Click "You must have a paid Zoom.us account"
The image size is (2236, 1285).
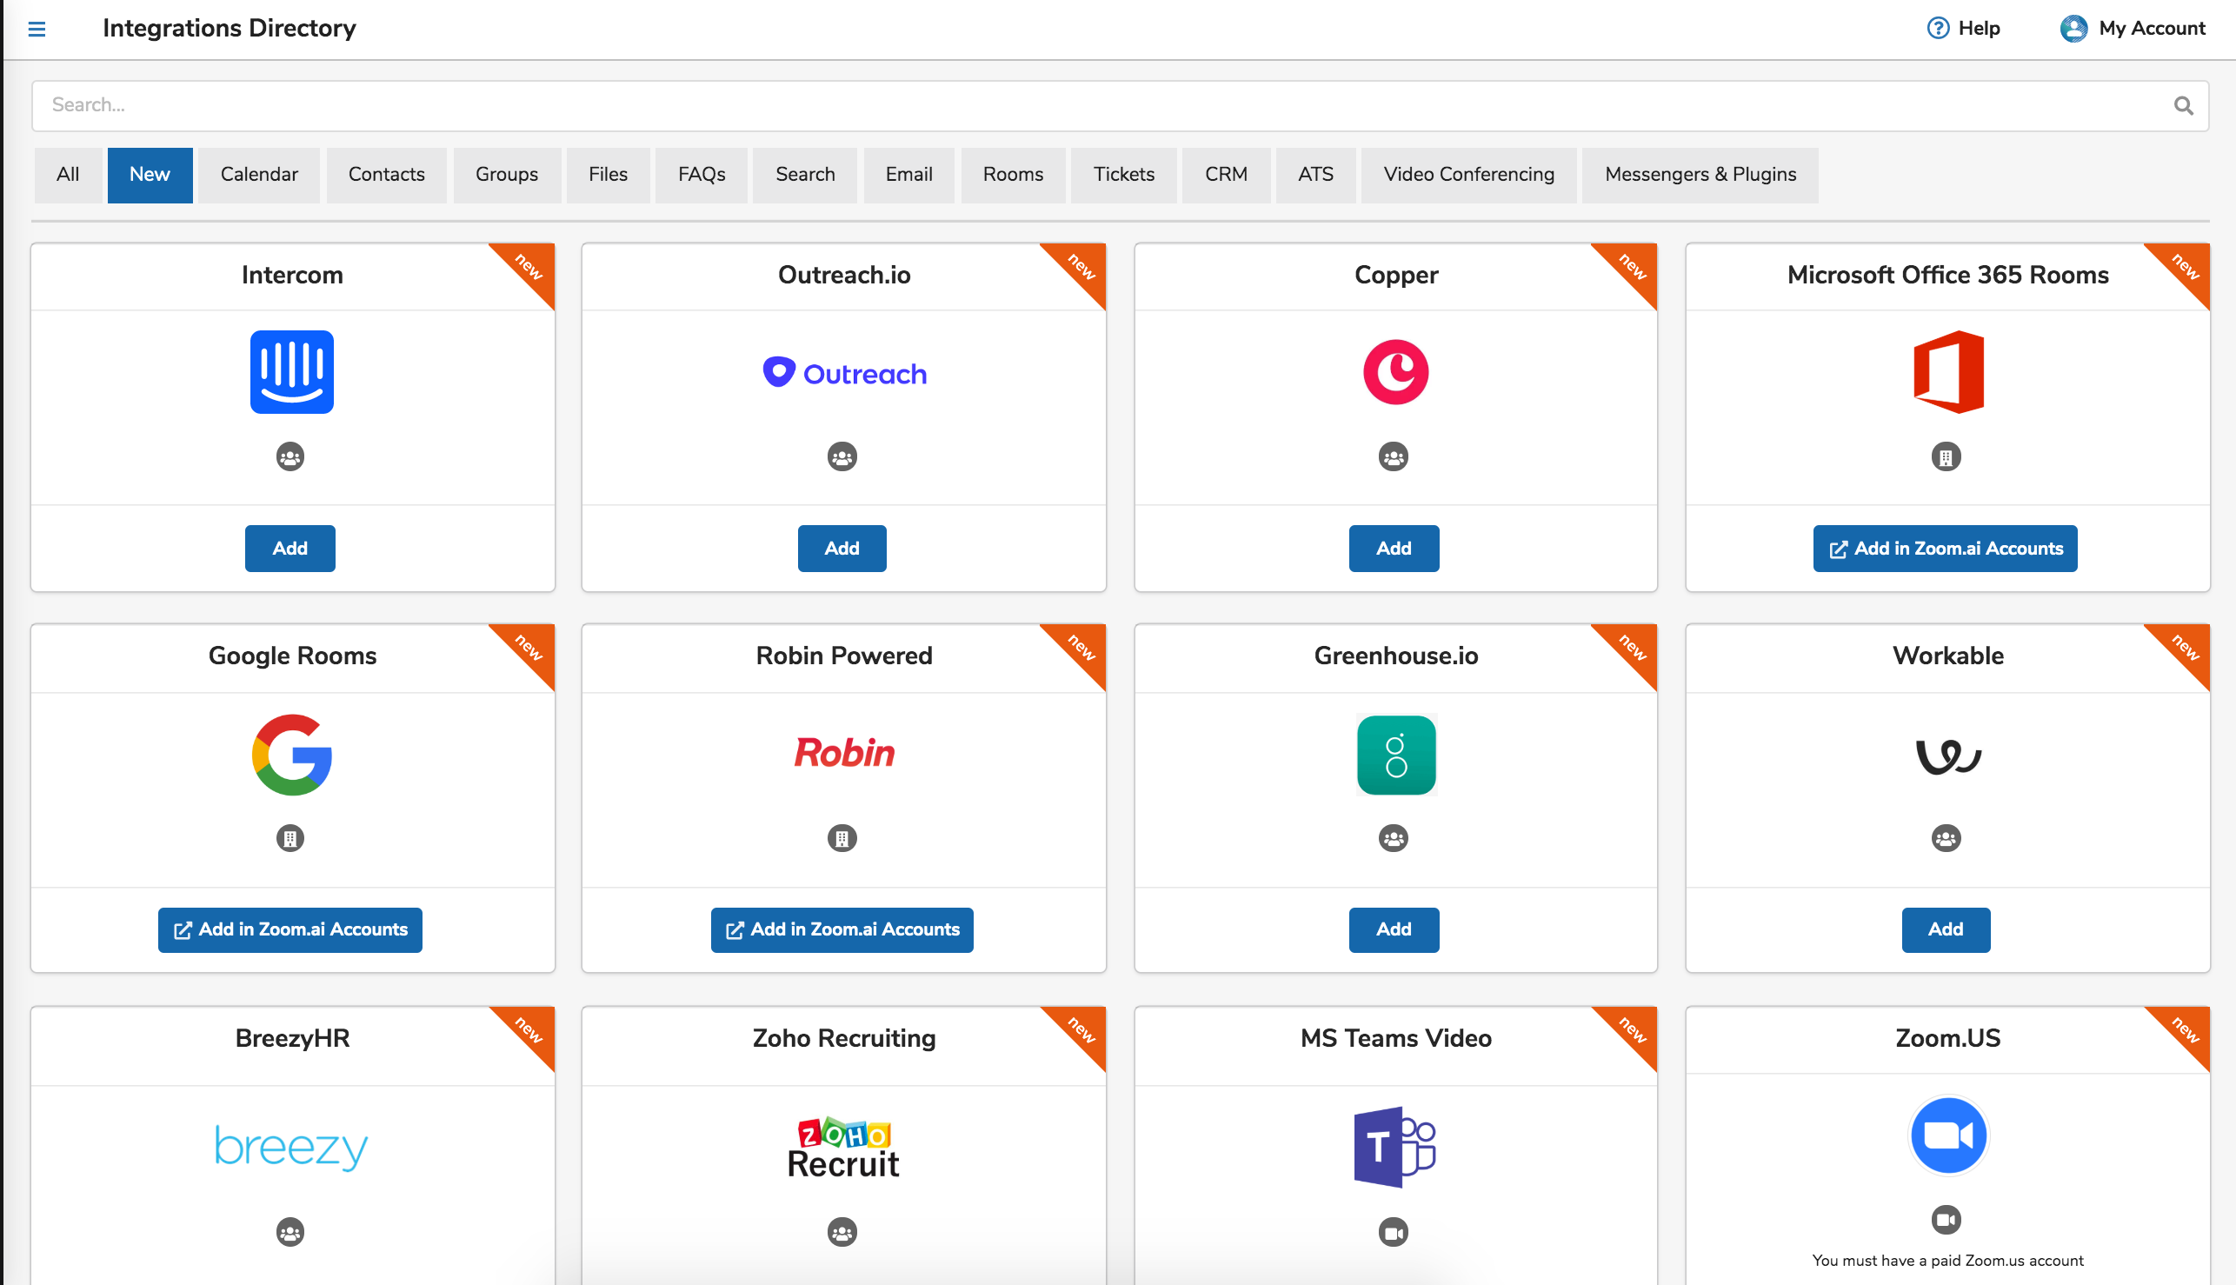tap(1947, 1261)
